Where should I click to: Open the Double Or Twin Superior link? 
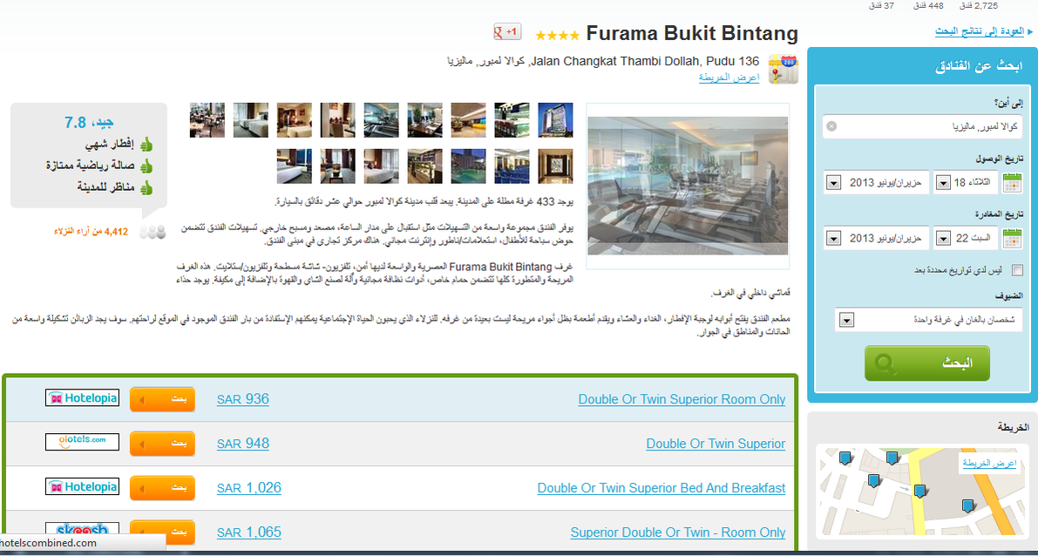(x=716, y=444)
